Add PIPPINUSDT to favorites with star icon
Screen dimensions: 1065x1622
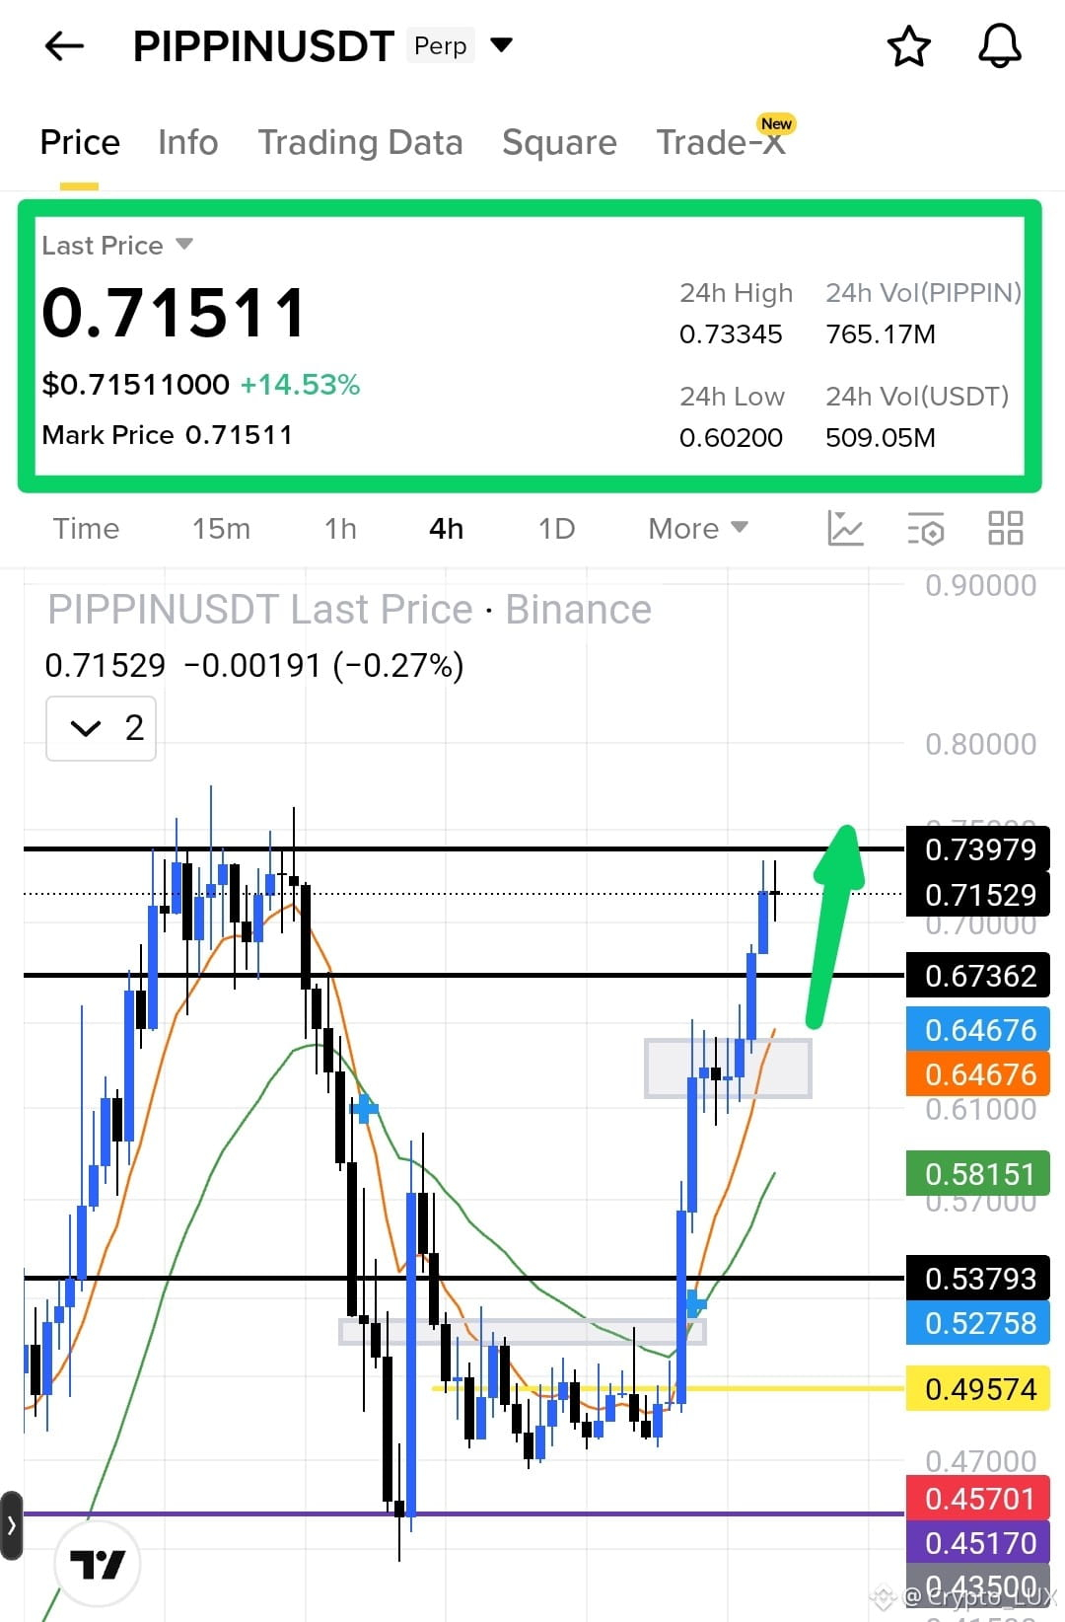click(908, 46)
